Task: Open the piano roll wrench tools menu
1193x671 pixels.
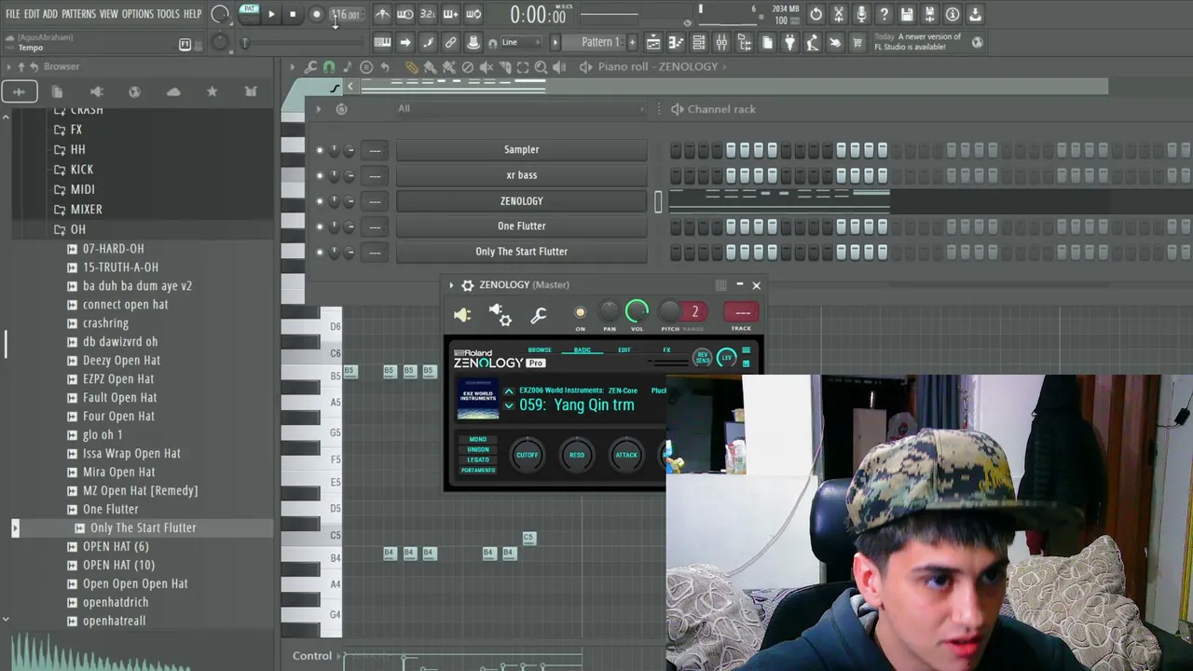Action: (310, 67)
